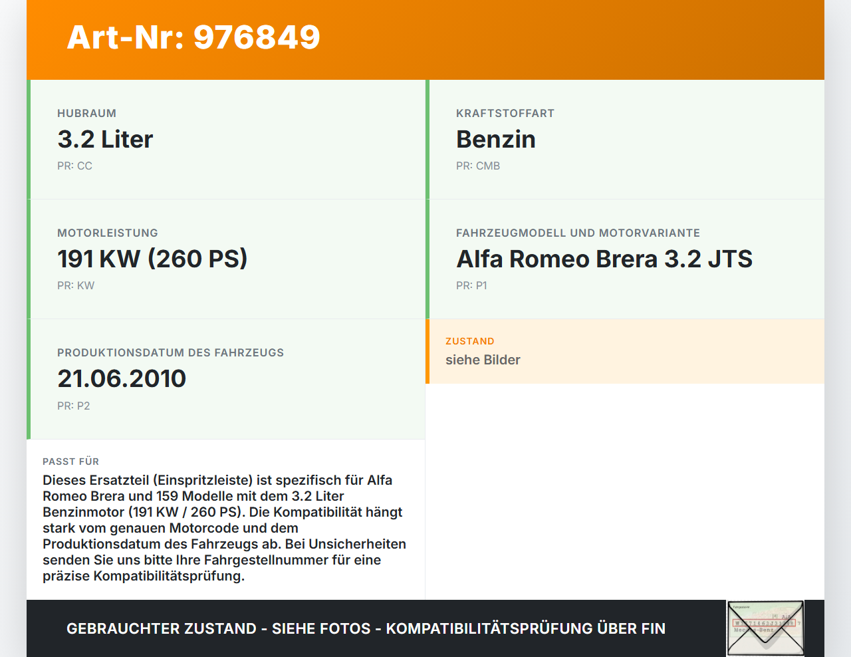Expand the PR: P1 detail entry
Viewport: 851px width, 657px height.
pyautogui.click(x=471, y=285)
